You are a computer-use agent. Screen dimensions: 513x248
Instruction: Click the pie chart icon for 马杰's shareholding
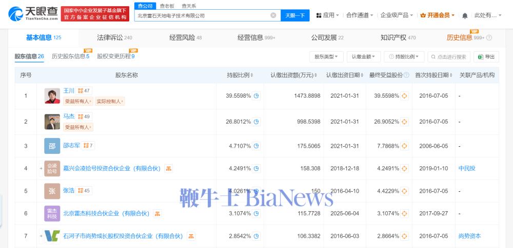coord(256,122)
